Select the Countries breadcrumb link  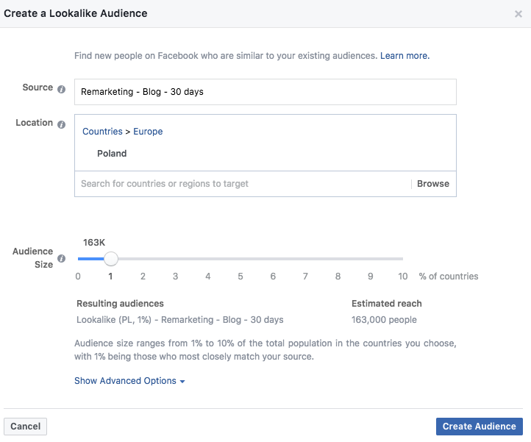click(x=102, y=132)
